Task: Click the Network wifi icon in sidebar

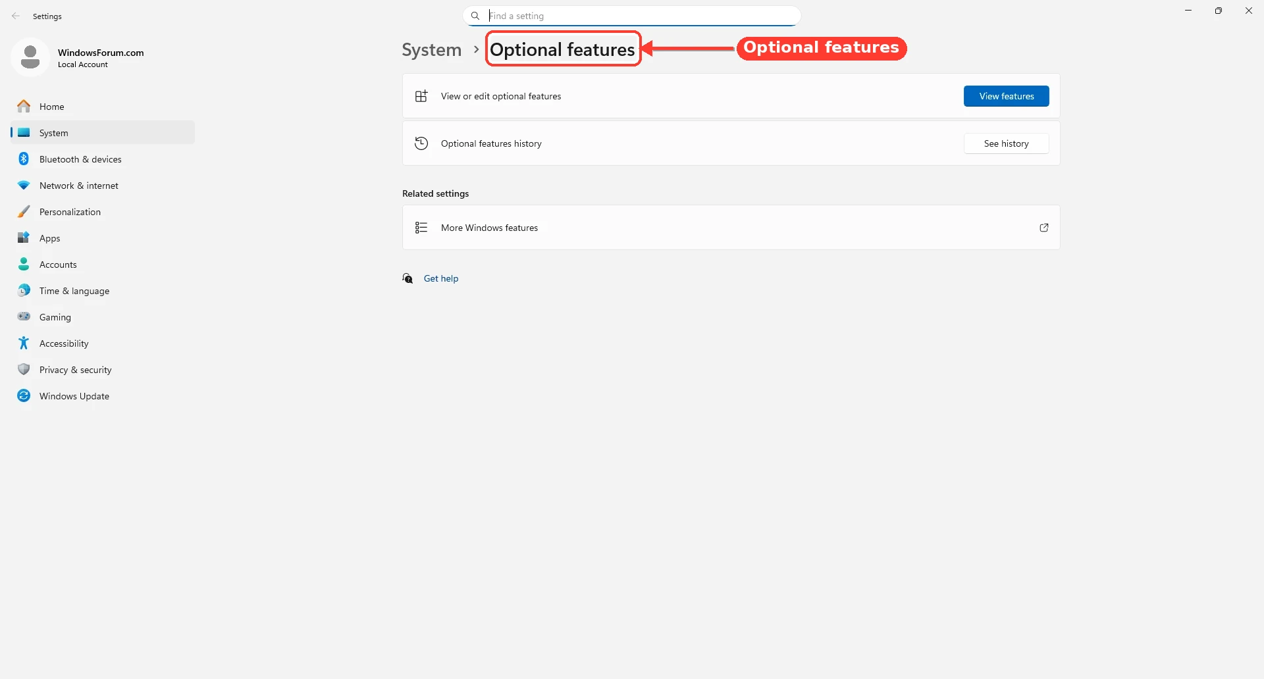Action: pyautogui.click(x=24, y=186)
